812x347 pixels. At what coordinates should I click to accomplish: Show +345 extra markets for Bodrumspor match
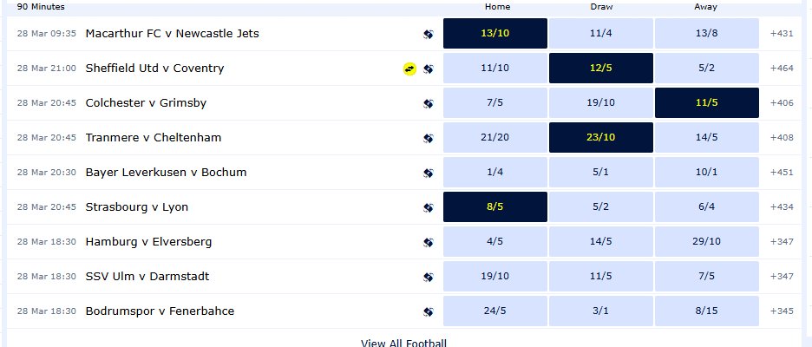tap(782, 311)
